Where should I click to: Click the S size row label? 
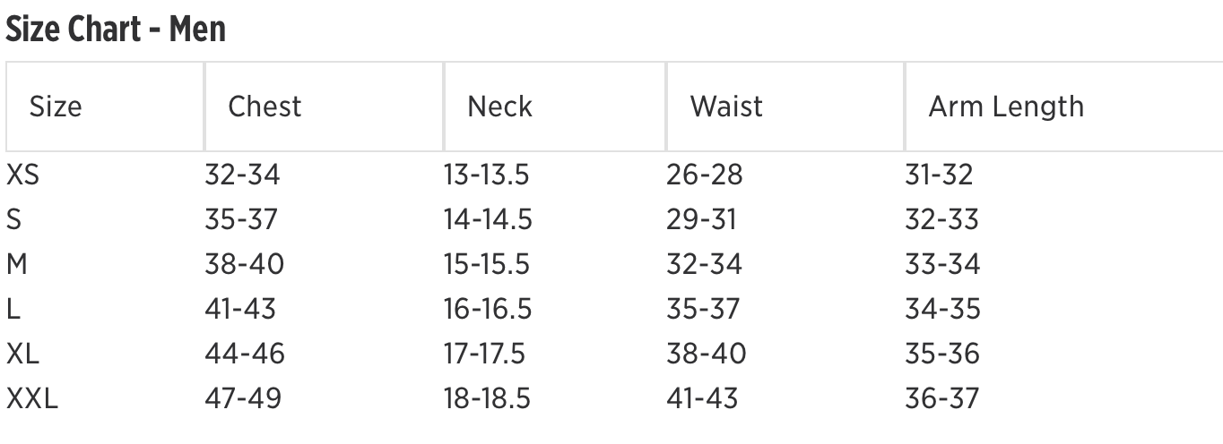14,219
